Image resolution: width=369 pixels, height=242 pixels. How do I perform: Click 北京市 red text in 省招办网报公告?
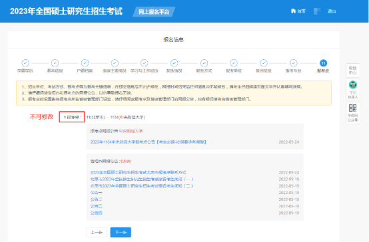[125, 161]
